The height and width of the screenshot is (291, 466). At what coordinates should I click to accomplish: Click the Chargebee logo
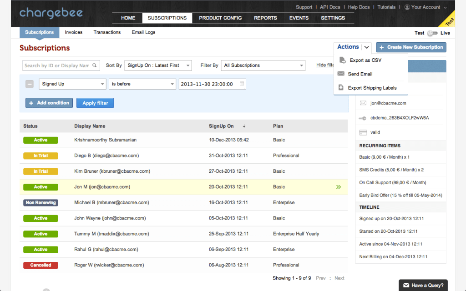(51, 13)
